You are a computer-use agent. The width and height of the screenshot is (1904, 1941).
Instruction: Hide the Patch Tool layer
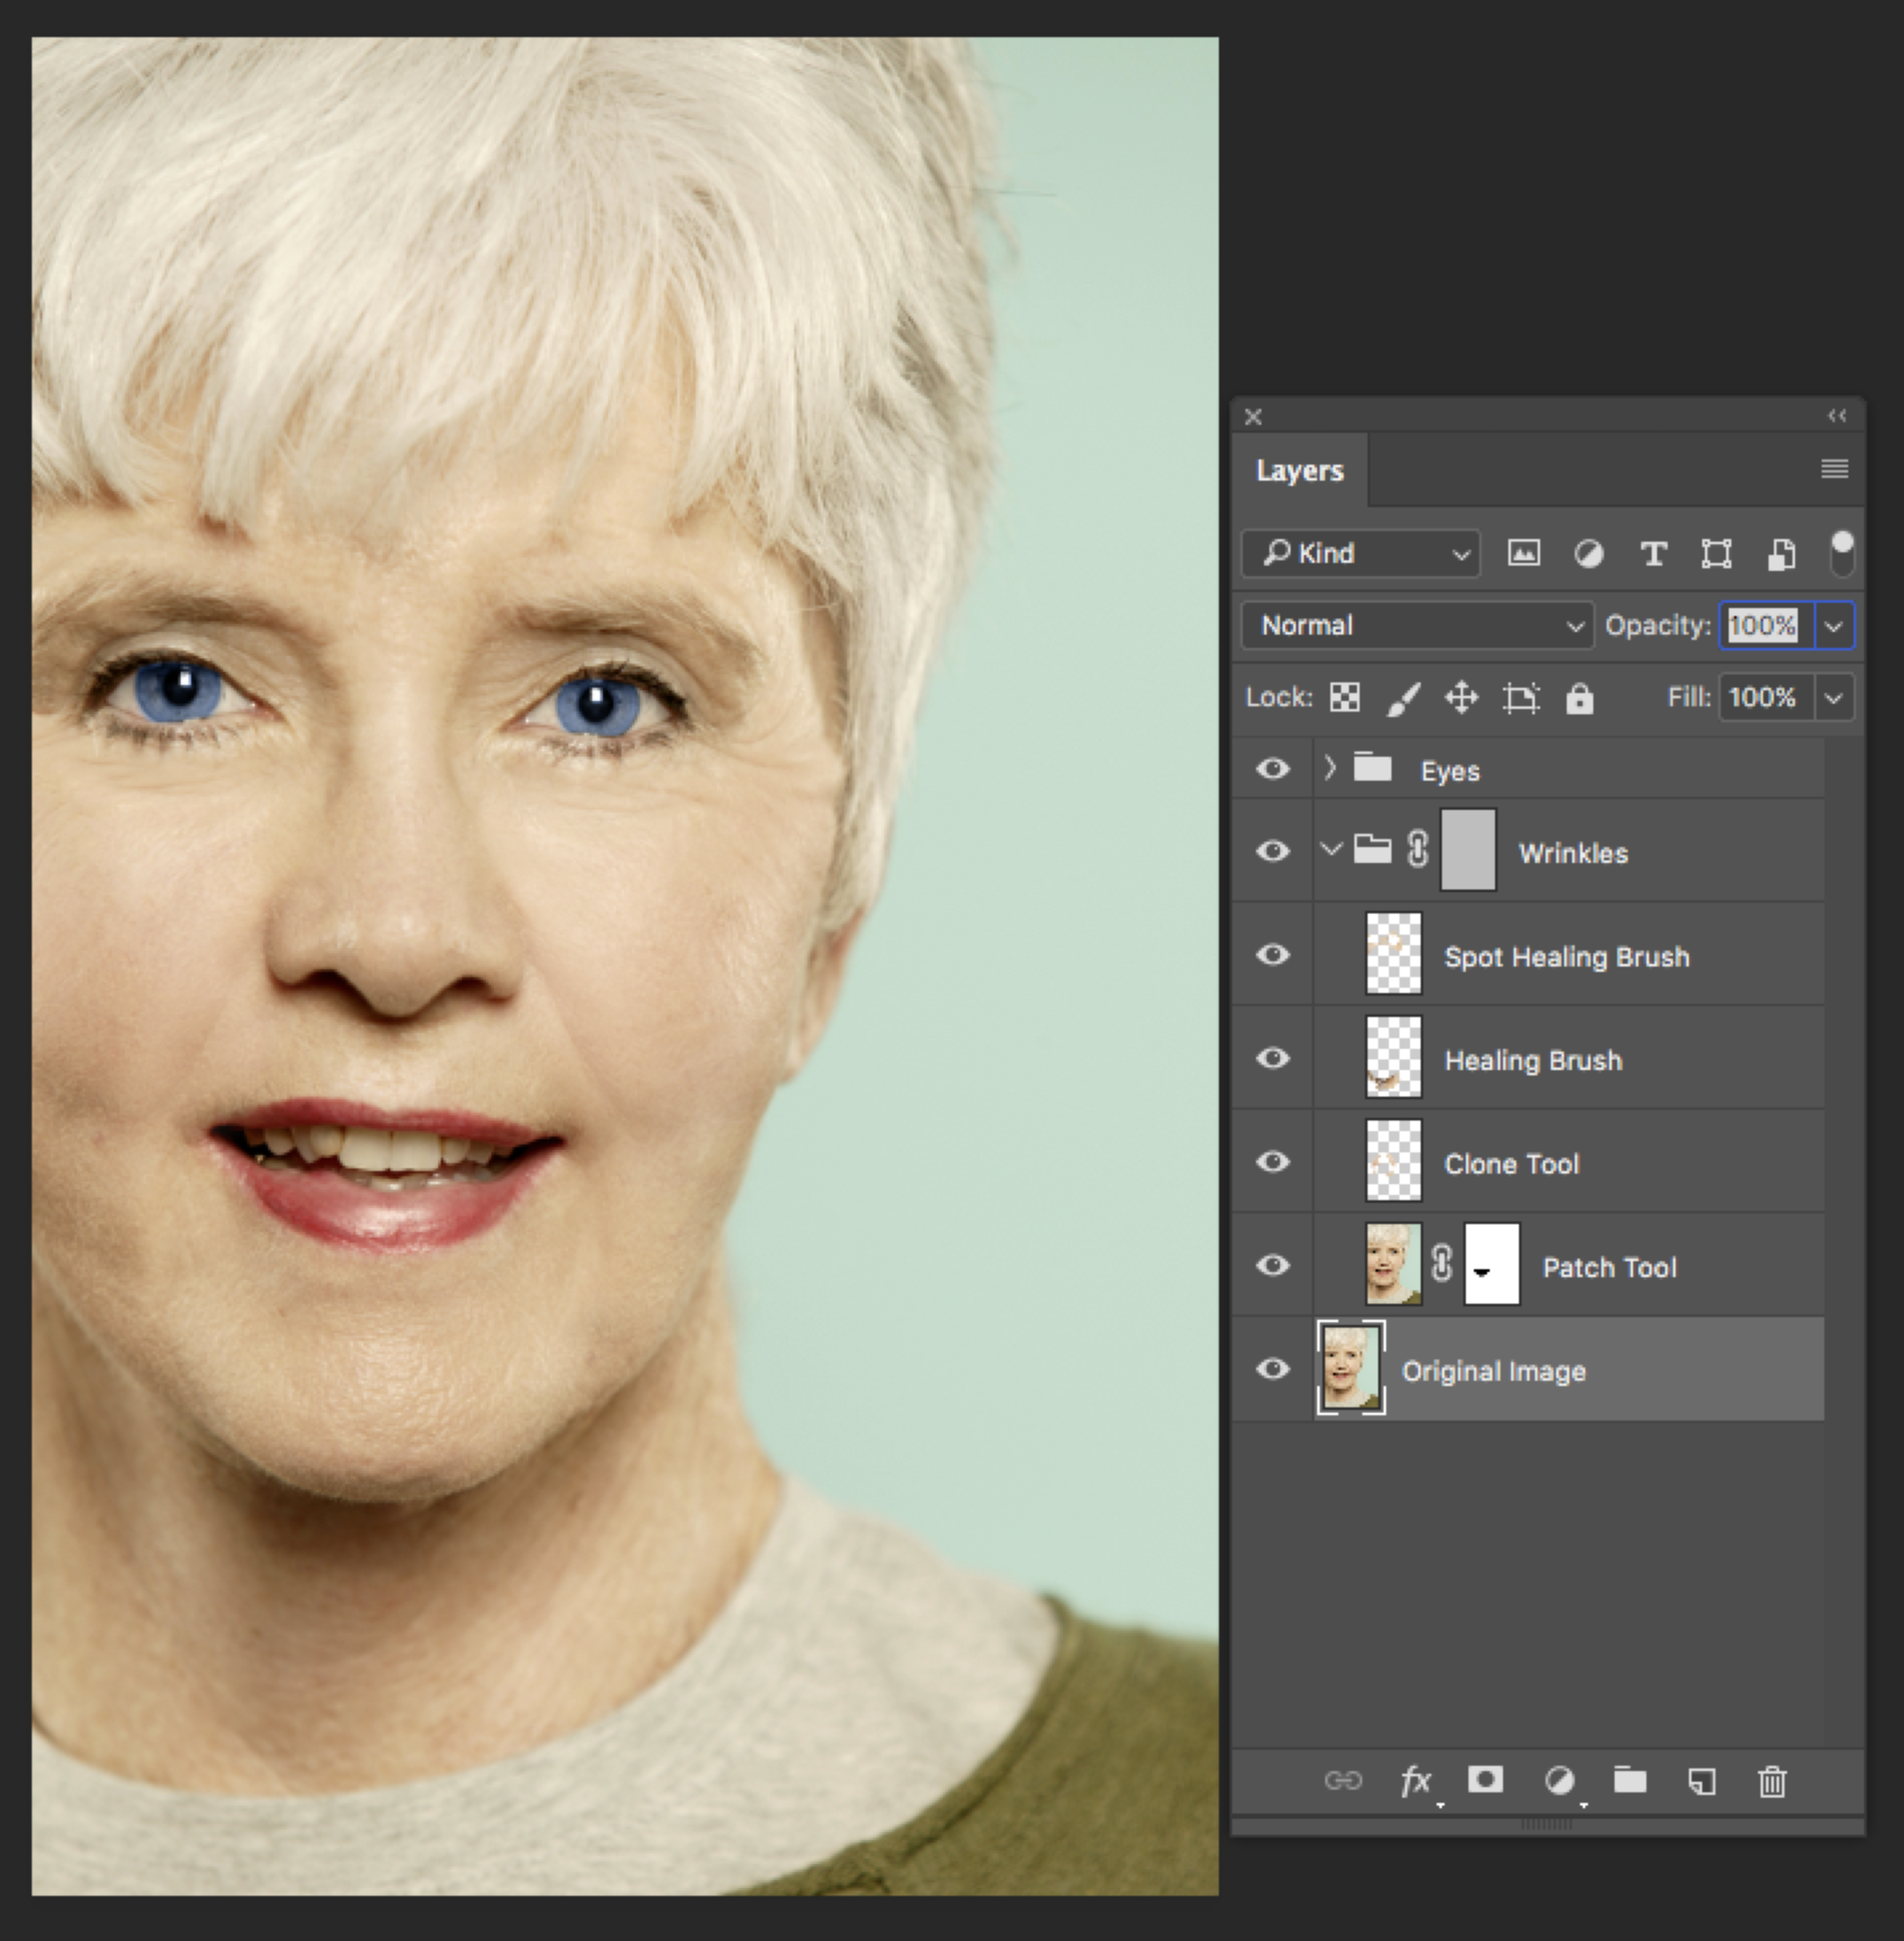coord(1272,1265)
